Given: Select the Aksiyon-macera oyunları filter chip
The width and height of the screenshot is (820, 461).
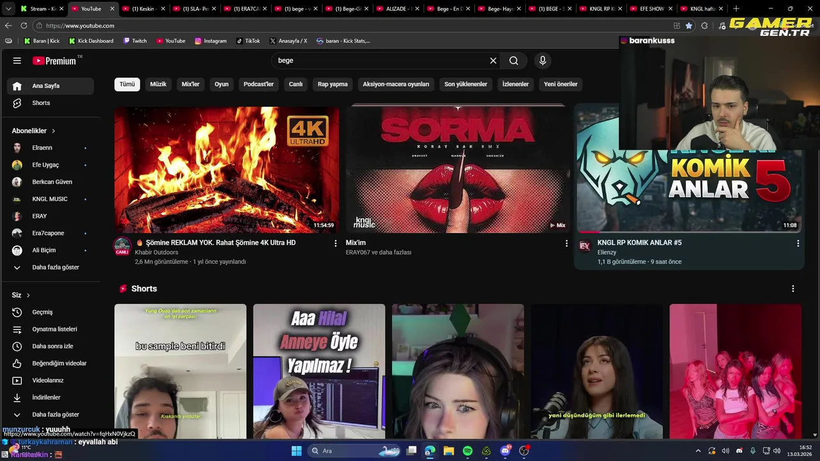Looking at the screenshot, I should tap(396, 84).
